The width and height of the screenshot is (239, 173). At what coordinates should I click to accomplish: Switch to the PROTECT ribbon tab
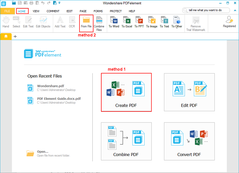pyautogui.click(x=116, y=11)
